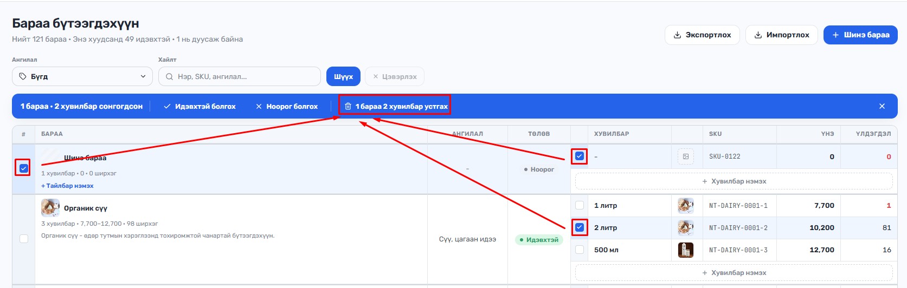Click the Шинэ бараа product name
The width and height of the screenshot is (907, 288).
[x=85, y=158]
